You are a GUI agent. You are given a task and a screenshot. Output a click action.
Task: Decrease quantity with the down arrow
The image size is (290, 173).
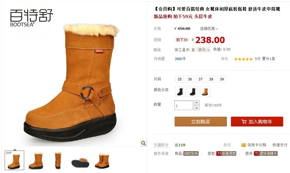[x=196, y=108]
